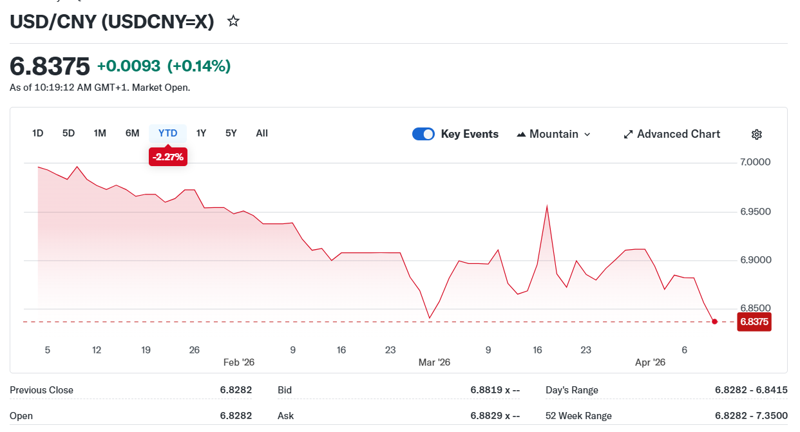Image resolution: width=800 pixels, height=432 pixels.
Task: Select the All time range
Action: coord(262,133)
